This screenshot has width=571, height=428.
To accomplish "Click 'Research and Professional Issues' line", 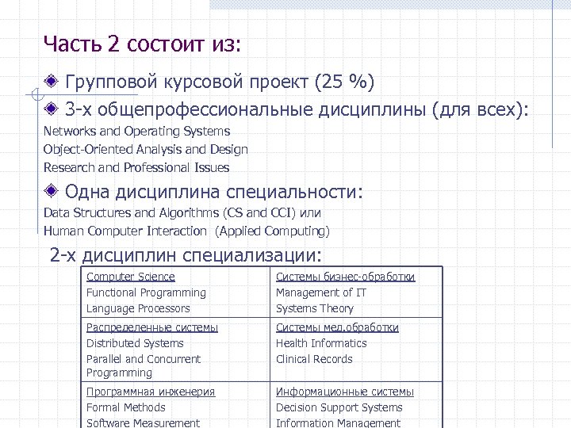I will [x=136, y=167].
